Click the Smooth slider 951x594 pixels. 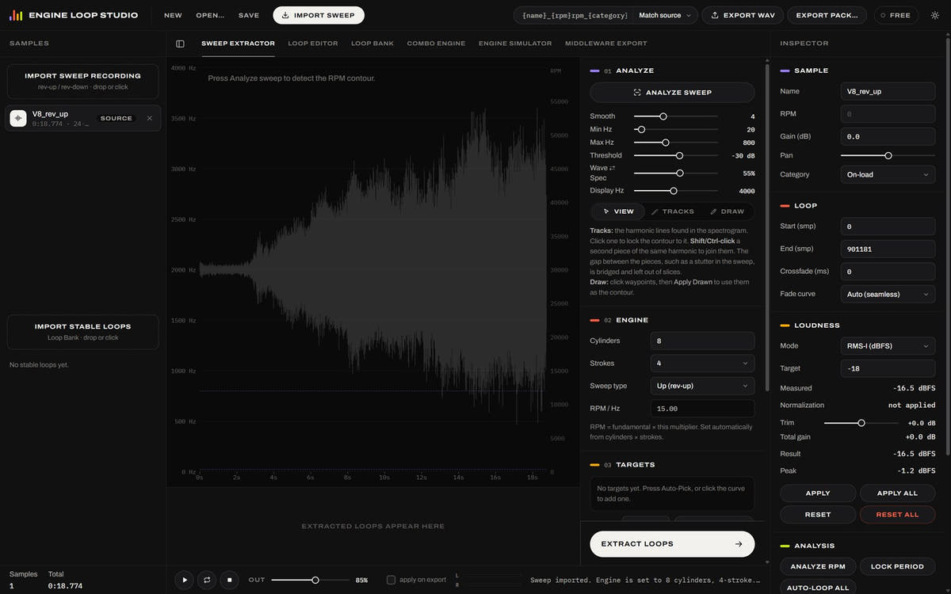point(676,116)
